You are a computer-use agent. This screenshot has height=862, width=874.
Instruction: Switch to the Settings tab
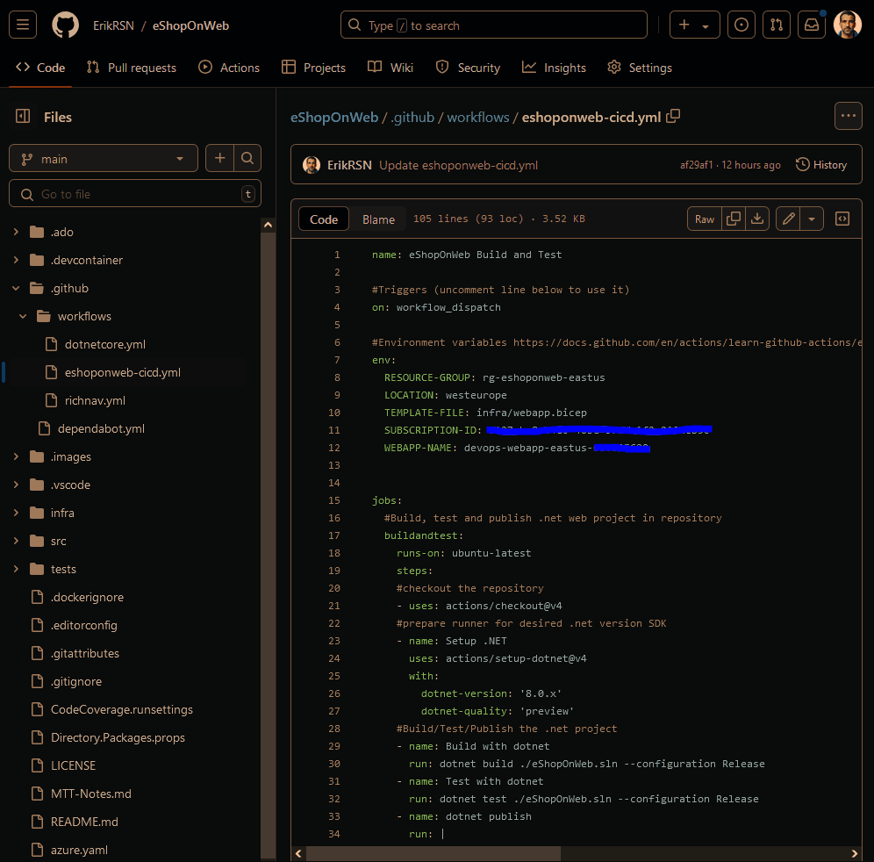(640, 68)
